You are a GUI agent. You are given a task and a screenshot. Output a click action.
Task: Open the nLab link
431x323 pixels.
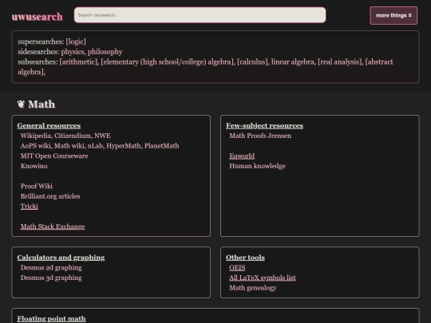coord(95,146)
